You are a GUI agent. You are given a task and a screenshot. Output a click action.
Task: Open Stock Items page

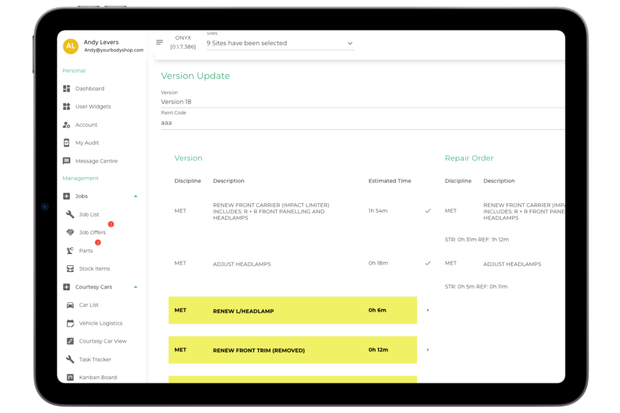94,269
